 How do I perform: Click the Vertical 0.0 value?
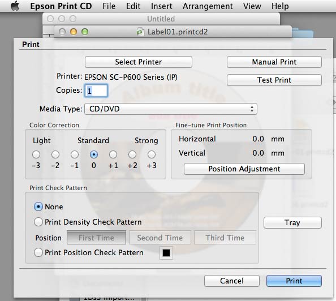[258, 153]
